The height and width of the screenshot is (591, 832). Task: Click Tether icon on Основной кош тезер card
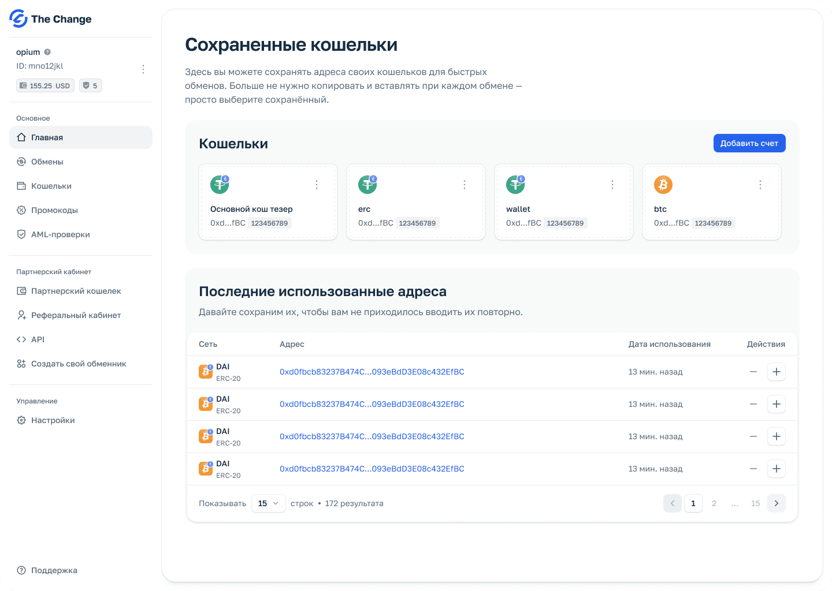point(220,185)
